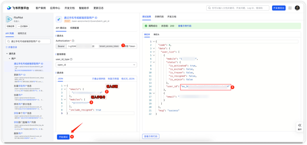Viewport: 307px width, 145px height.
Task: Collapse the 通讯录 tree node
Action: [x=7, y=54]
